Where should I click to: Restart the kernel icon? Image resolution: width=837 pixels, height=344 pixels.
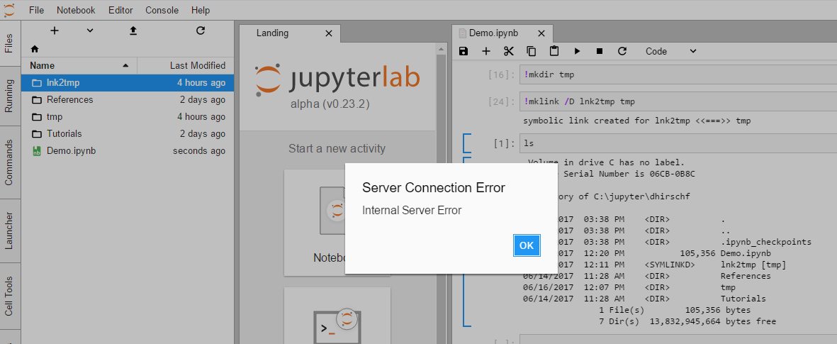point(622,51)
